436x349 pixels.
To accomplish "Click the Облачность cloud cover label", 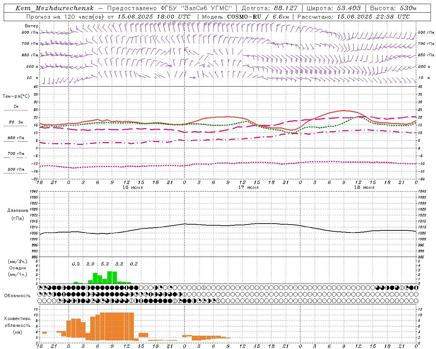I will tap(17, 296).
